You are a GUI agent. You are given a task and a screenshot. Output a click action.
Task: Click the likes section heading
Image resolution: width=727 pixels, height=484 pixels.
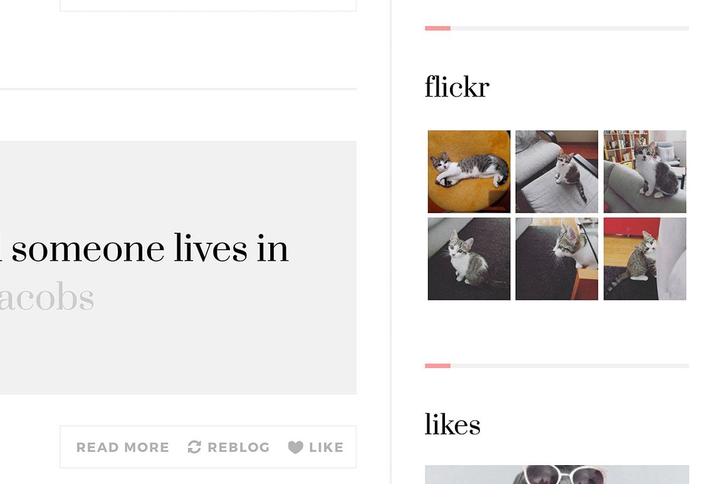pos(452,424)
